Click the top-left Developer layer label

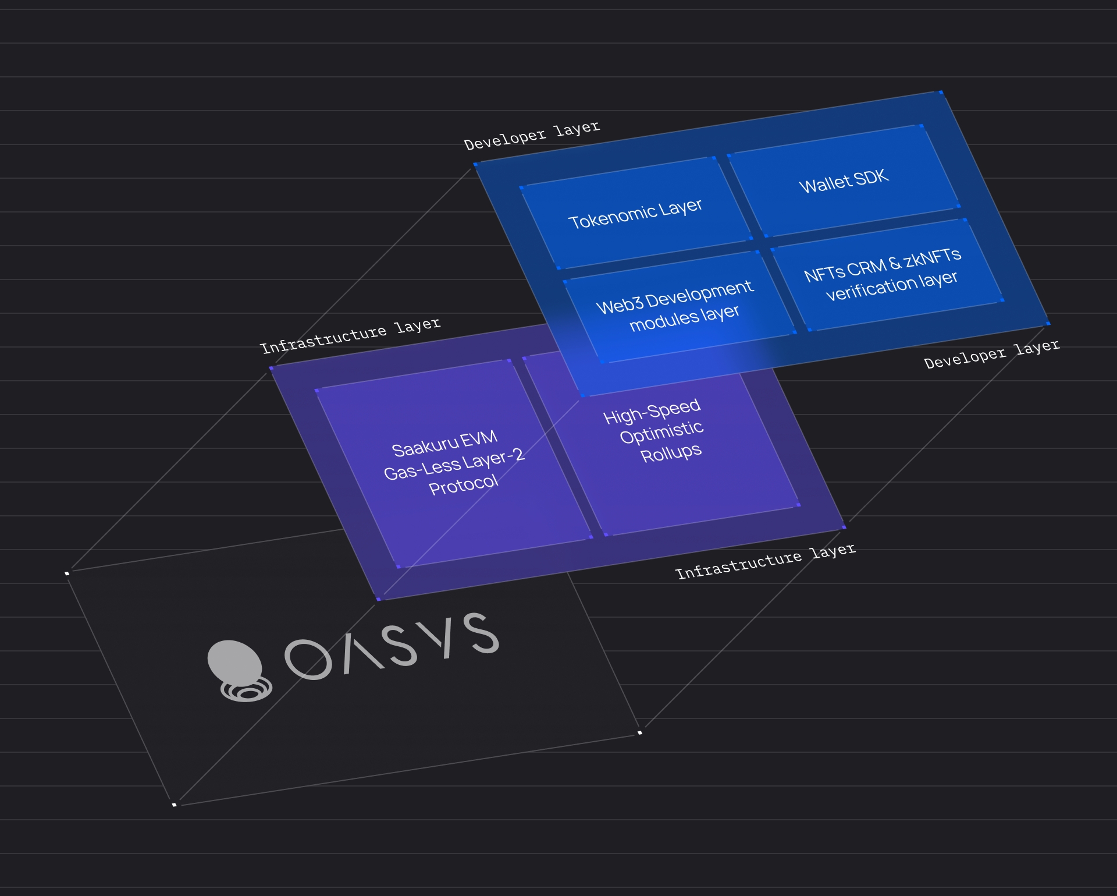pyautogui.click(x=531, y=135)
